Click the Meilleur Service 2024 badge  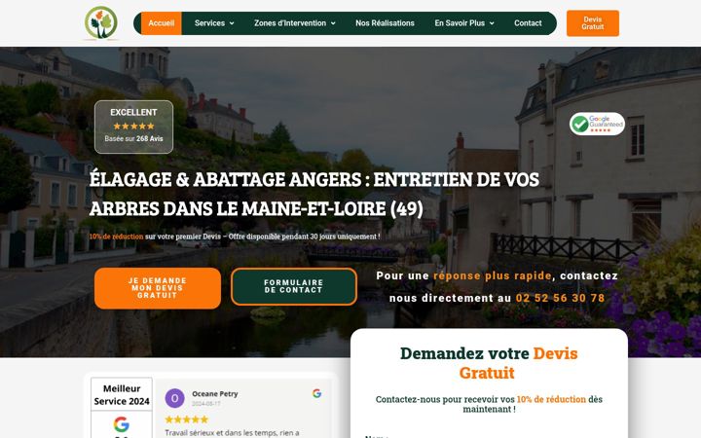[x=122, y=394]
